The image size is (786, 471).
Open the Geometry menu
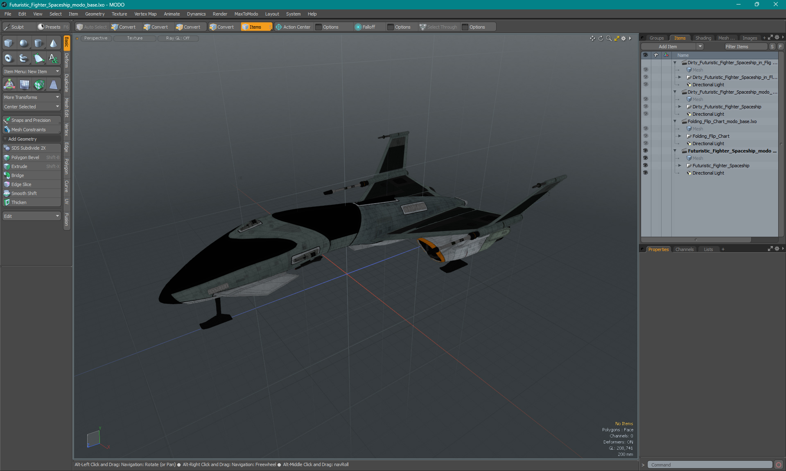pyautogui.click(x=95, y=14)
